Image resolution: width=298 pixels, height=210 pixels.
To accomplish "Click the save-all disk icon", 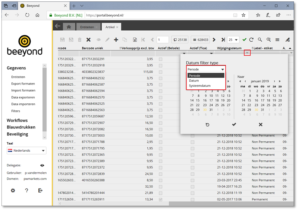I will (71, 40).
